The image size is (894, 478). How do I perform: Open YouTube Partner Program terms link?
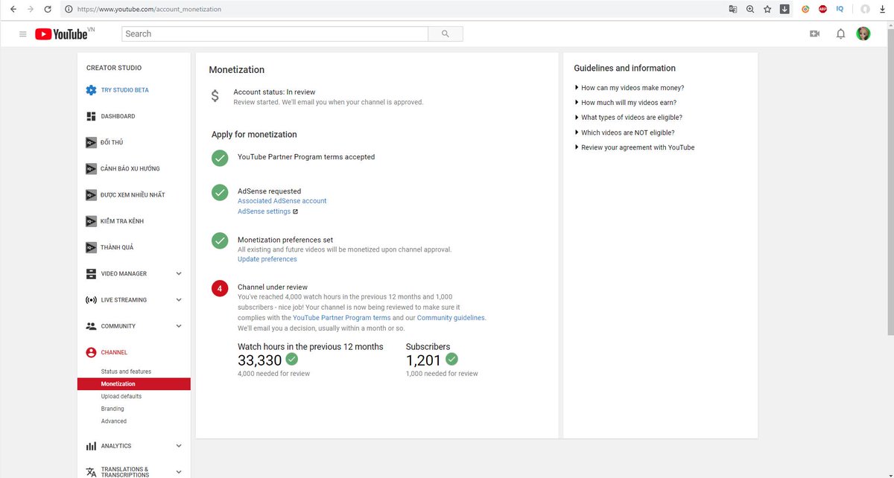(x=341, y=318)
